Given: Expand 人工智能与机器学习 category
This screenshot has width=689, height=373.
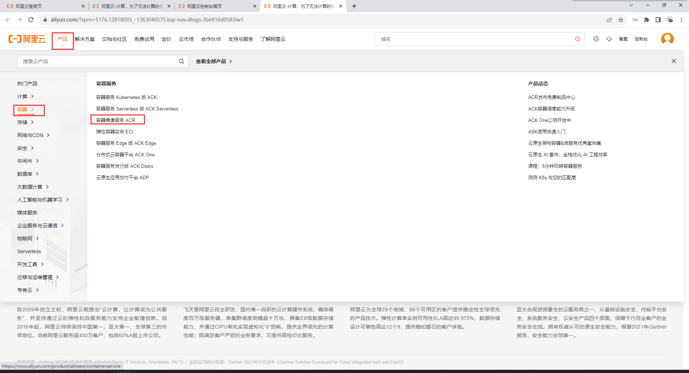Looking at the screenshot, I should tap(43, 200).
